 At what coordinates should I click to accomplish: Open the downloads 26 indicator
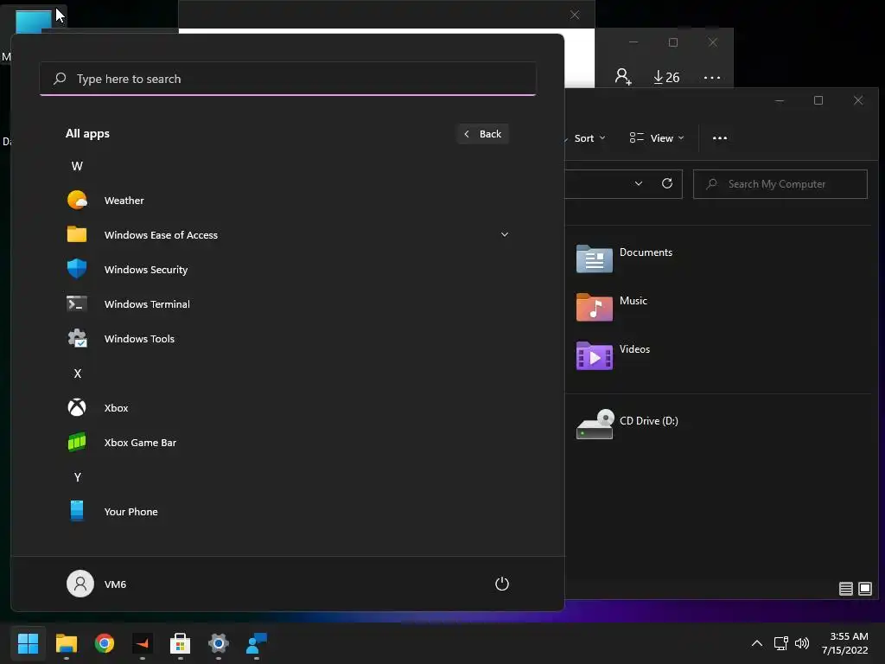click(666, 77)
